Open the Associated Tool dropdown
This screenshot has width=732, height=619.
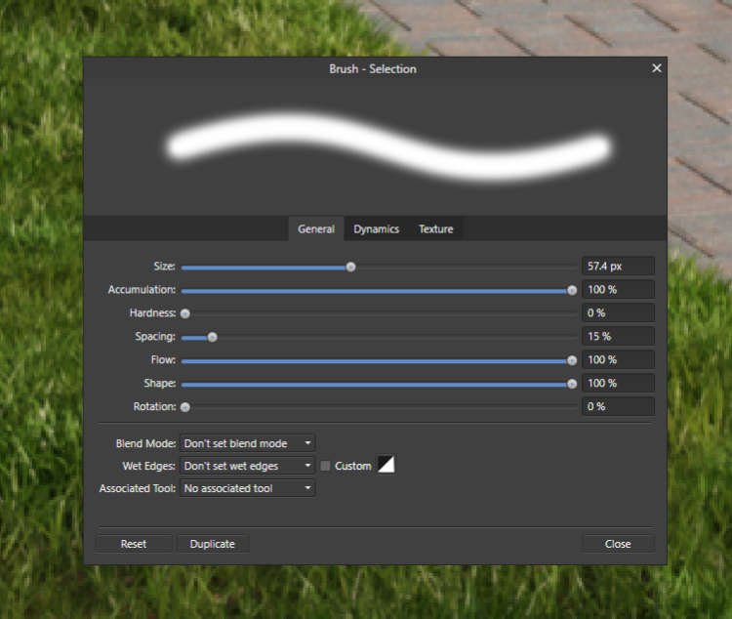pos(248,488)
